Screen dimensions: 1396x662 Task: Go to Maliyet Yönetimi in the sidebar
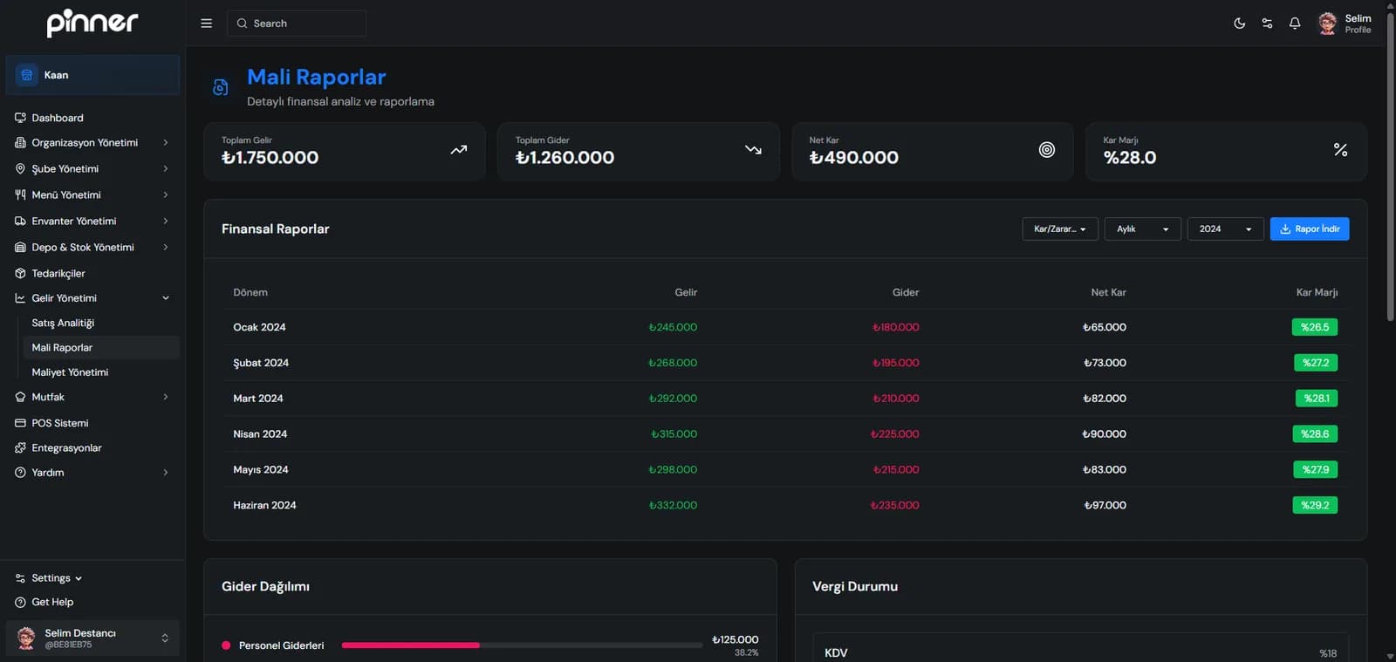70,372
